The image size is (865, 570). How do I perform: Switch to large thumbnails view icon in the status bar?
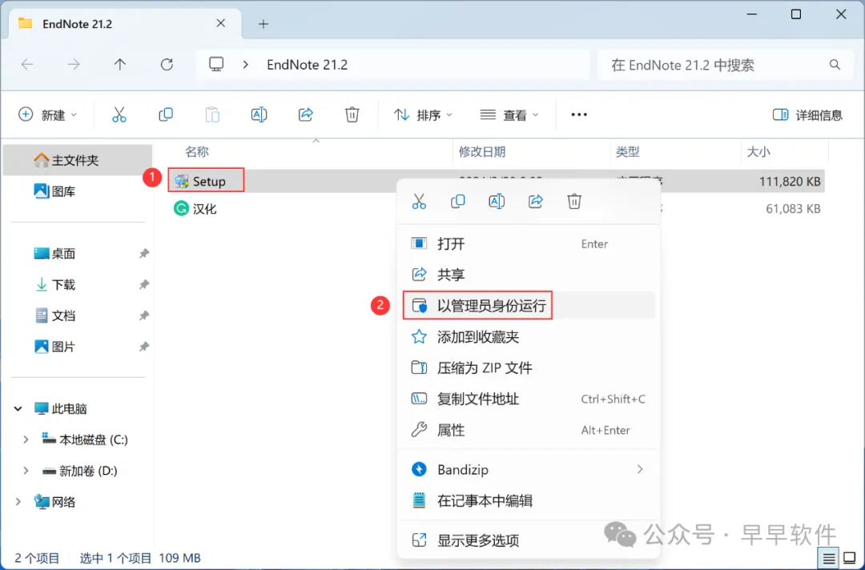click(850, 559)
